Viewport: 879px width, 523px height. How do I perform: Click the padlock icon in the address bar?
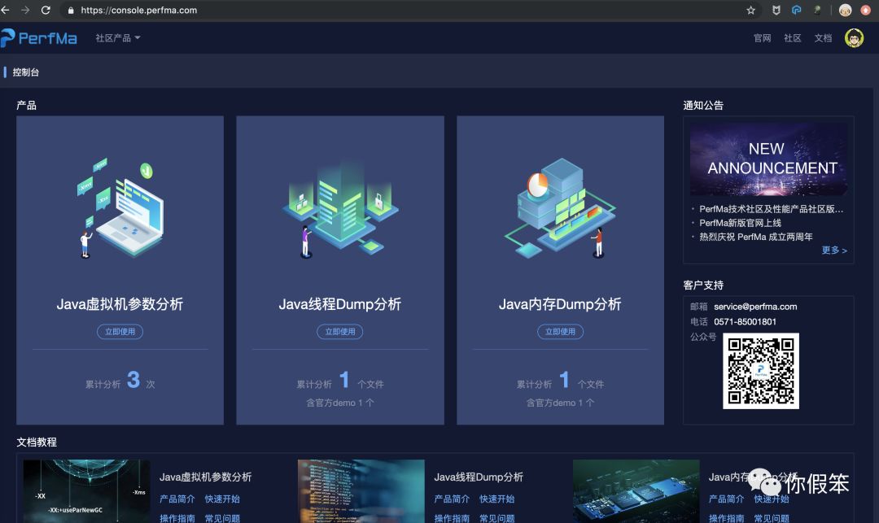(x=71, y=11)
